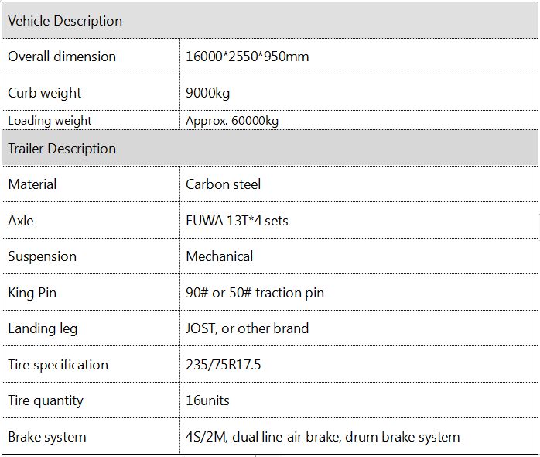Select the Axle label cell
Screen dimensions: 540x457
[x=91, y=221]
